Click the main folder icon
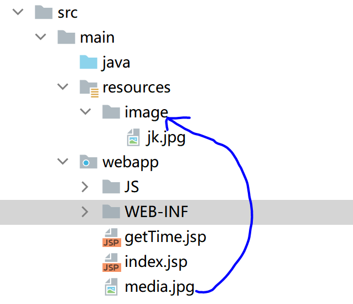 pos(66,37)
